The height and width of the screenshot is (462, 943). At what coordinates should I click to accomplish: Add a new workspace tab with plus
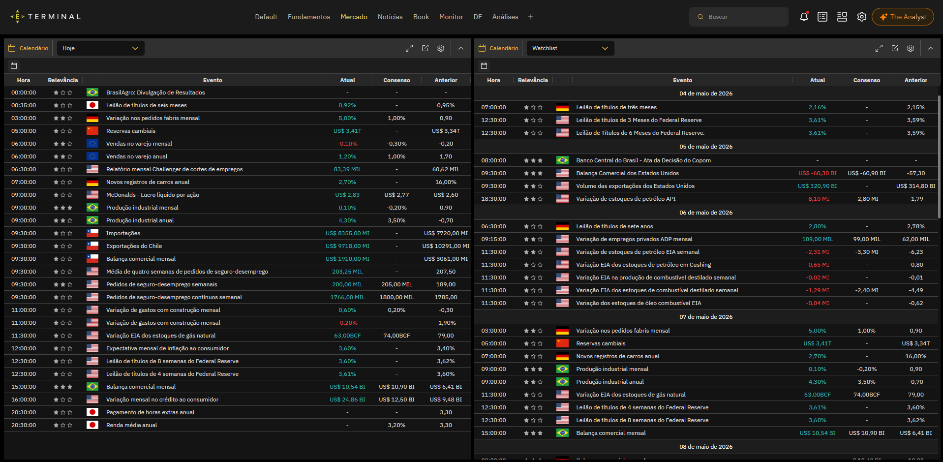[x=531, y=17]
